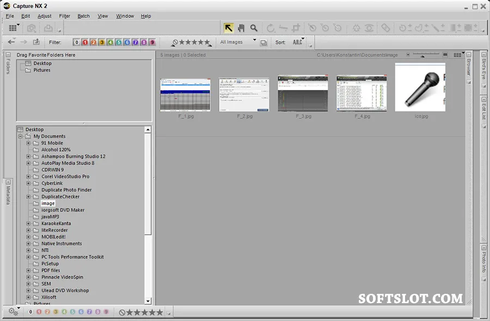Toggle blue label filter 6
The width and height of the screenshot is (490, 321).
coord(127,42)
